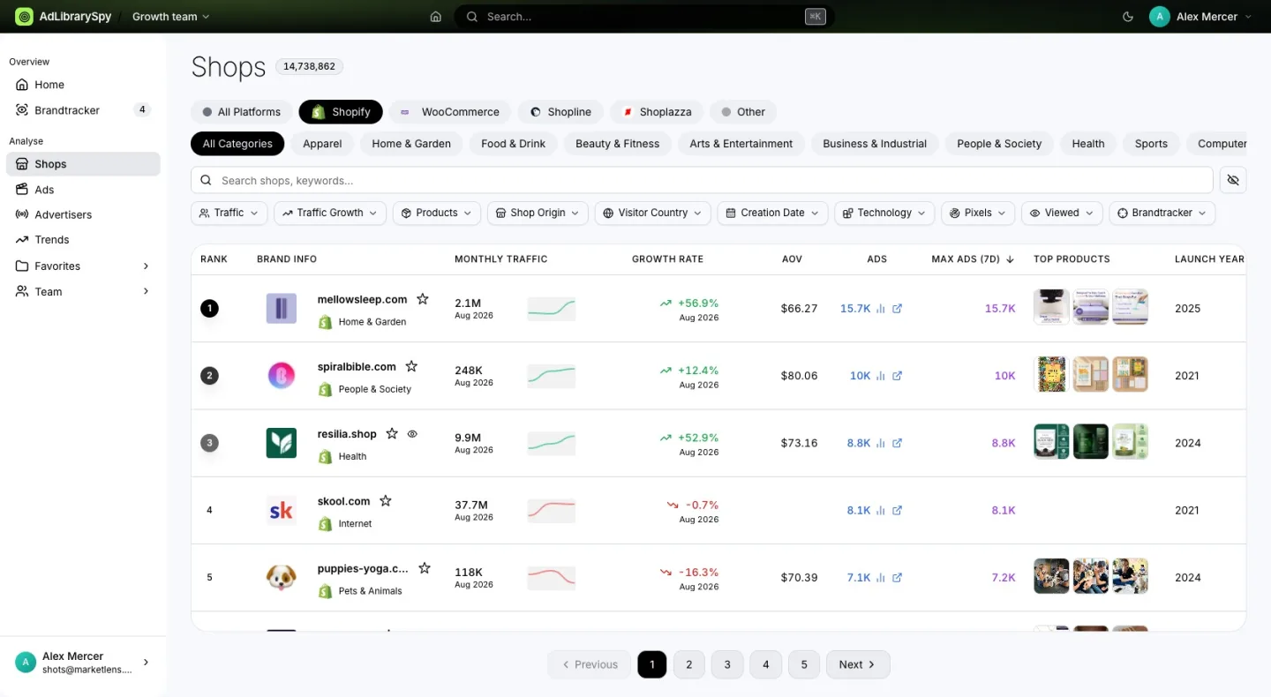The height and width of the screenshot is (697, 1271).
Task: Open mellowsleep.com ads chart icon
Action: (x=880, y=309)
